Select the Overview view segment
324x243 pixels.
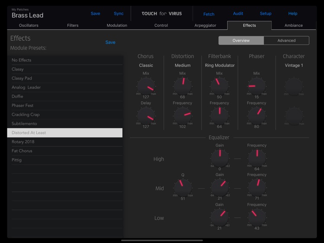241,41
